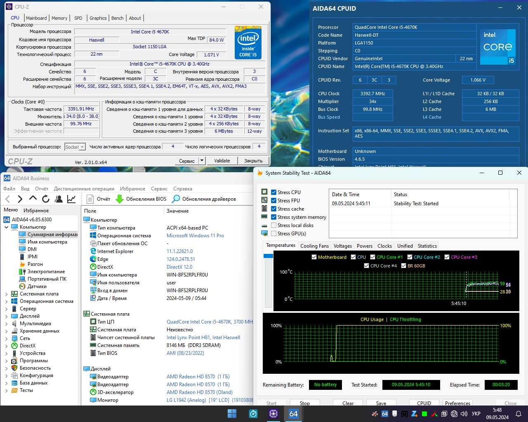The image size is (528, 422).
Task: Toggle Motherboard temperature graph checkbox
Action: tap(314, 257)
